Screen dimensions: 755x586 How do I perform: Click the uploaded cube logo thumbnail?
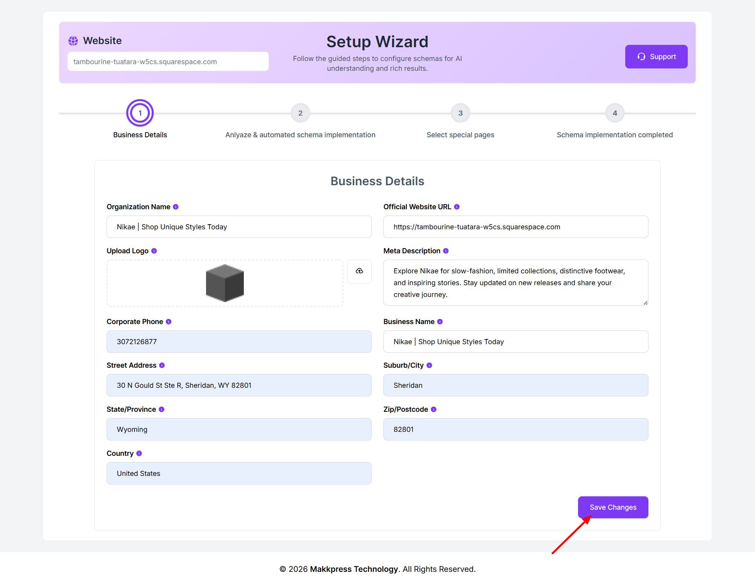[x=225, y=283]
